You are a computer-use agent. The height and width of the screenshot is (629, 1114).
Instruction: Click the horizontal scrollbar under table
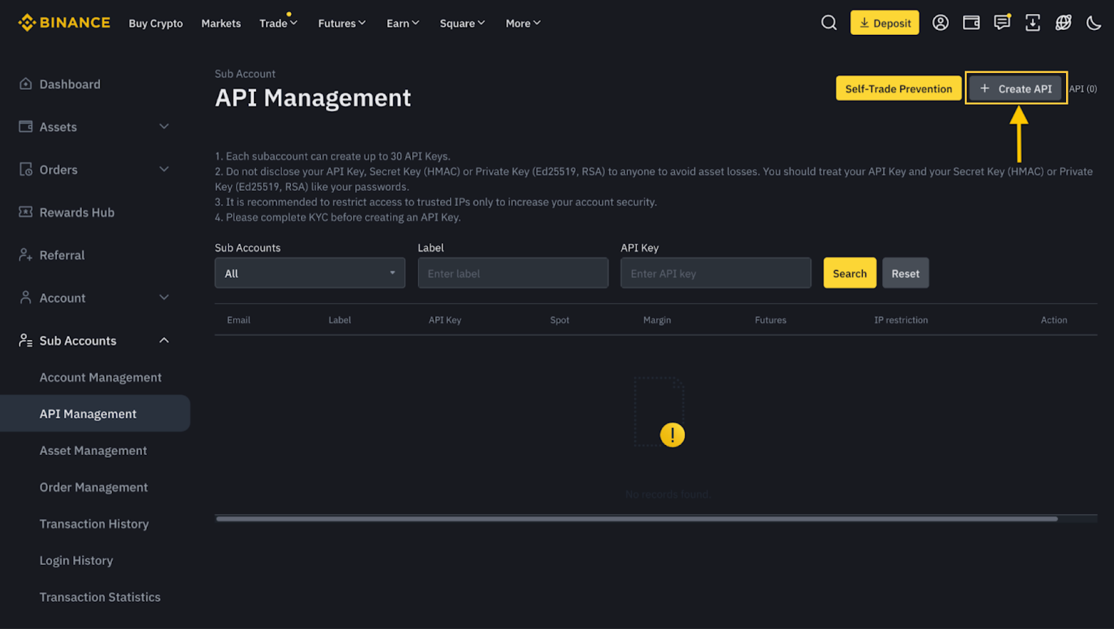636,519
